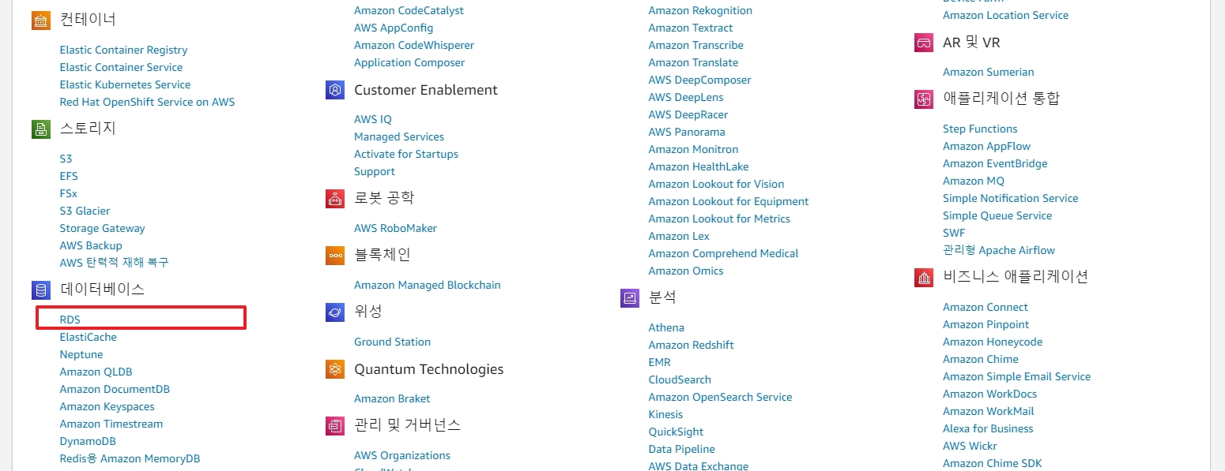Open AWS Organizations
The height and width of the screenshot is (471, 1225).
402,455
